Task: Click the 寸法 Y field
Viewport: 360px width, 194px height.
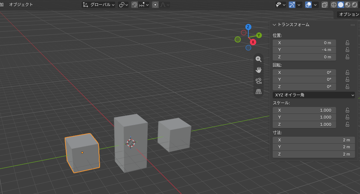Action: 314,147
